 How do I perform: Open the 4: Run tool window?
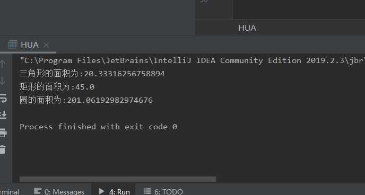pos(114,191)
